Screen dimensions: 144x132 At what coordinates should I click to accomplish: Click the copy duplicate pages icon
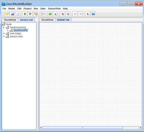click(x=35, y=14)
